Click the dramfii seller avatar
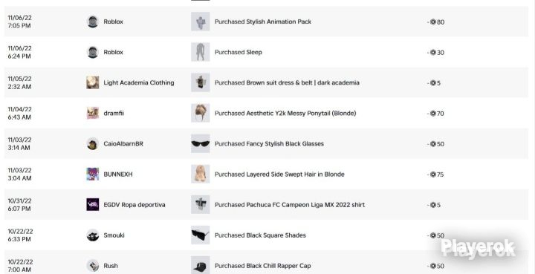Image resolution: width=535 pixels, height=274 pixels. pos(92,113)
